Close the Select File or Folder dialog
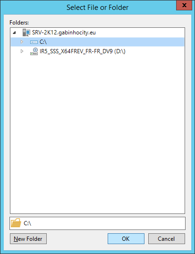The image size is (195, 254). pos(184,5)
